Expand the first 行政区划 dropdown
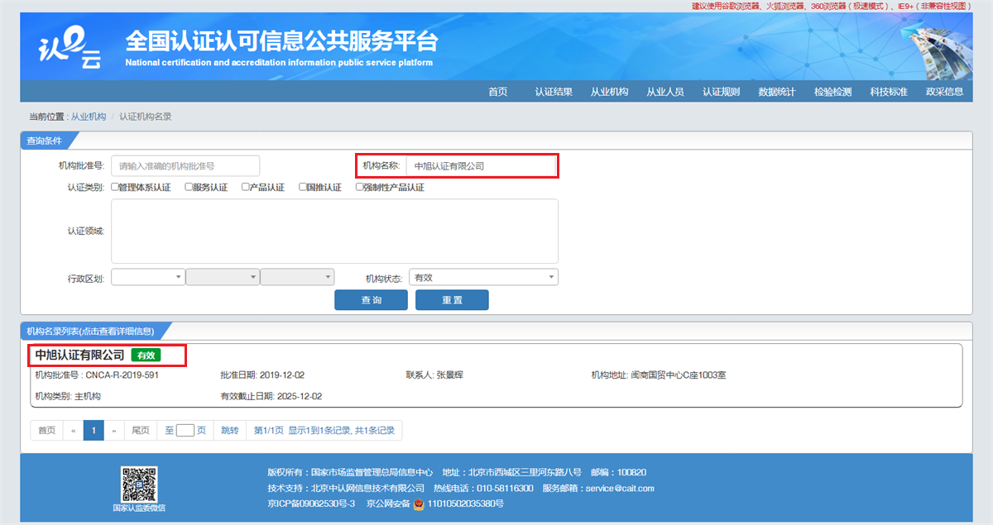The width and height of the screenshot is (993, 525). 147,276
